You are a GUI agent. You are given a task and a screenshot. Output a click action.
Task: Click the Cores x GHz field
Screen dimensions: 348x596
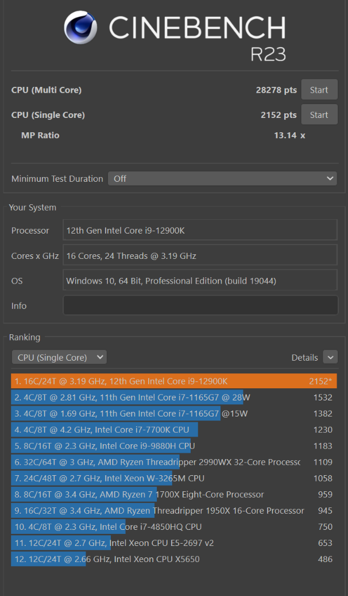pyautogui.click(x=200, y=255)
